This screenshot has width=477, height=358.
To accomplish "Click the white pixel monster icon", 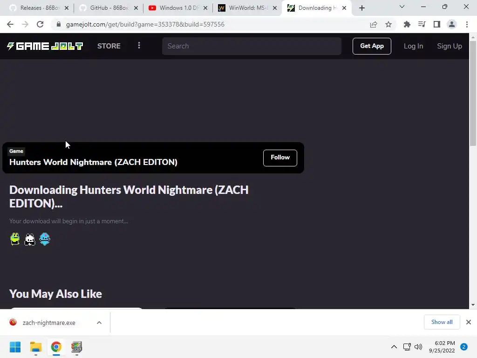I will [30, 239].
